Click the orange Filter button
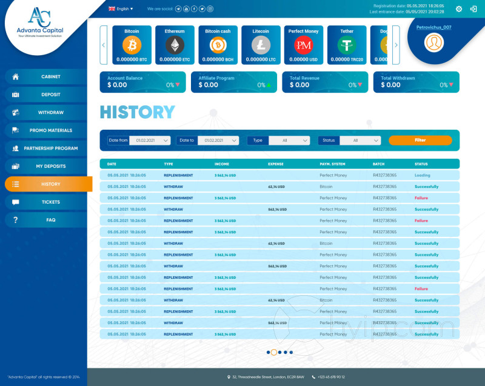The image size is (485, 386). [420, 141]
